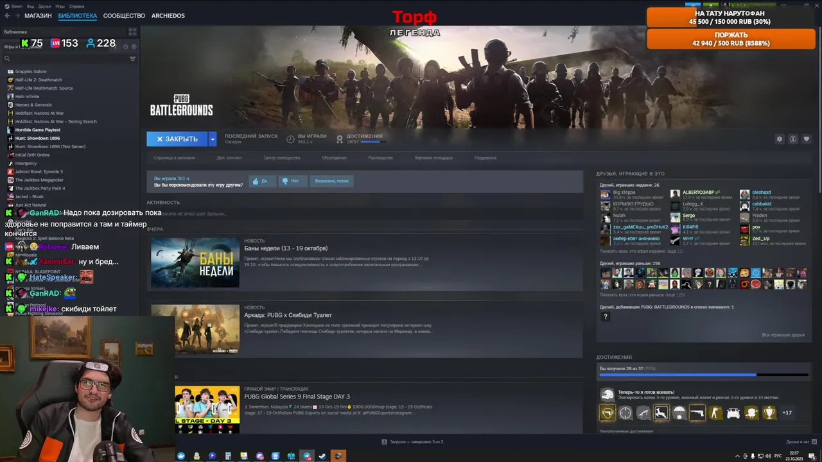Click the Все играющие друзья link

(783, 335)
